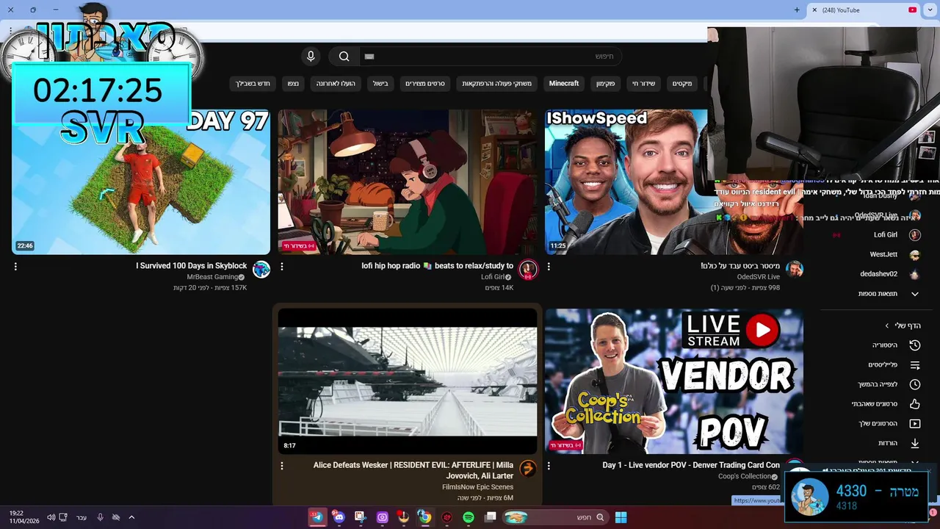This screenshot has height=529, width=940.
Task: Show hidden system tray icons chevron
Action: pyautogui.click(x=131, y=517)
